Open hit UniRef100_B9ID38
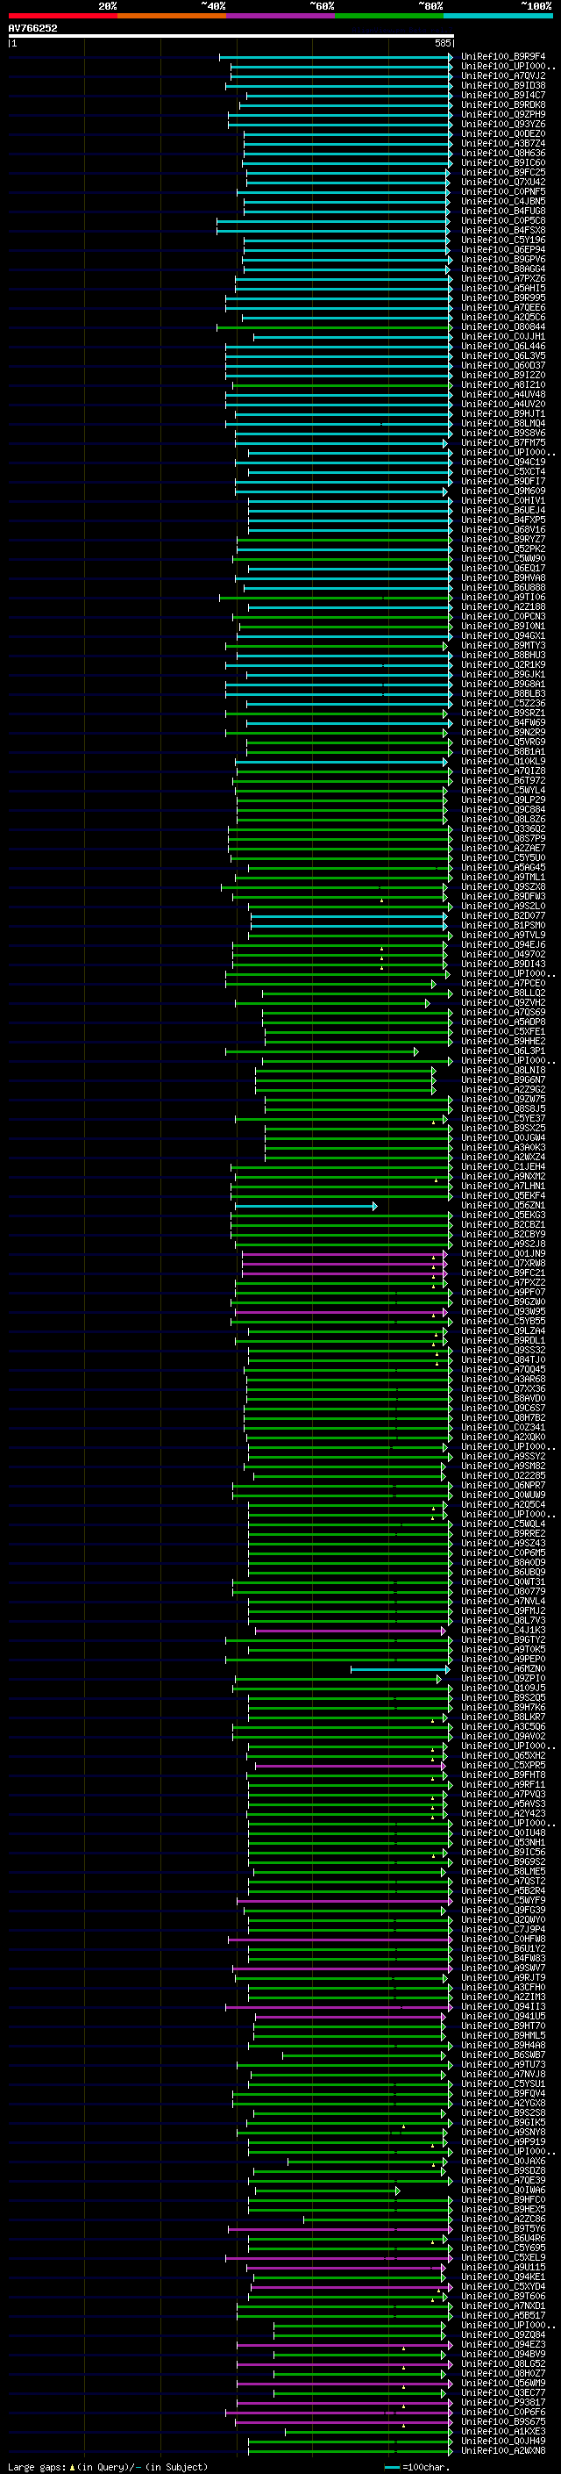 point(503,85)
